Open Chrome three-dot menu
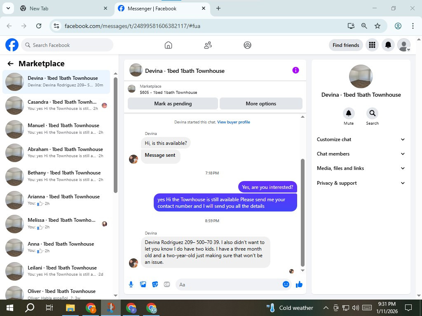This screenshot has width=422, height=316. (413, 26)
